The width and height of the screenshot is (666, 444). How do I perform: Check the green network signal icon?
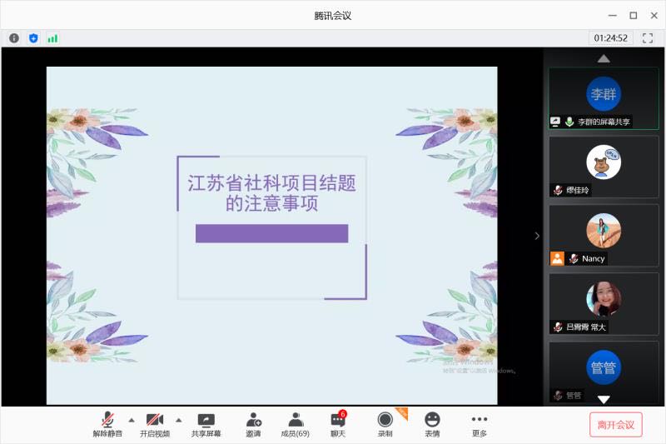coord(52,38)
